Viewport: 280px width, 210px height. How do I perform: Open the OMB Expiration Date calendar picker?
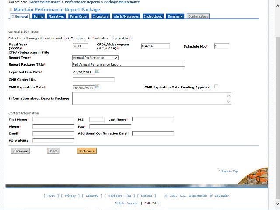pos(97,86)
